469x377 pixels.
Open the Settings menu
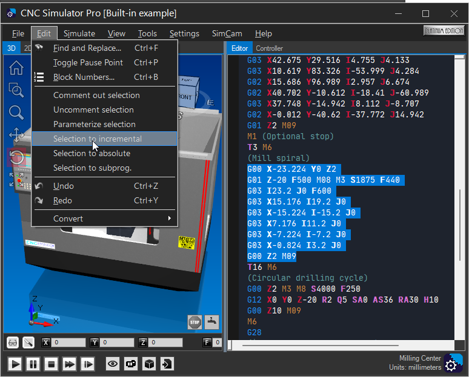[184, 33]
